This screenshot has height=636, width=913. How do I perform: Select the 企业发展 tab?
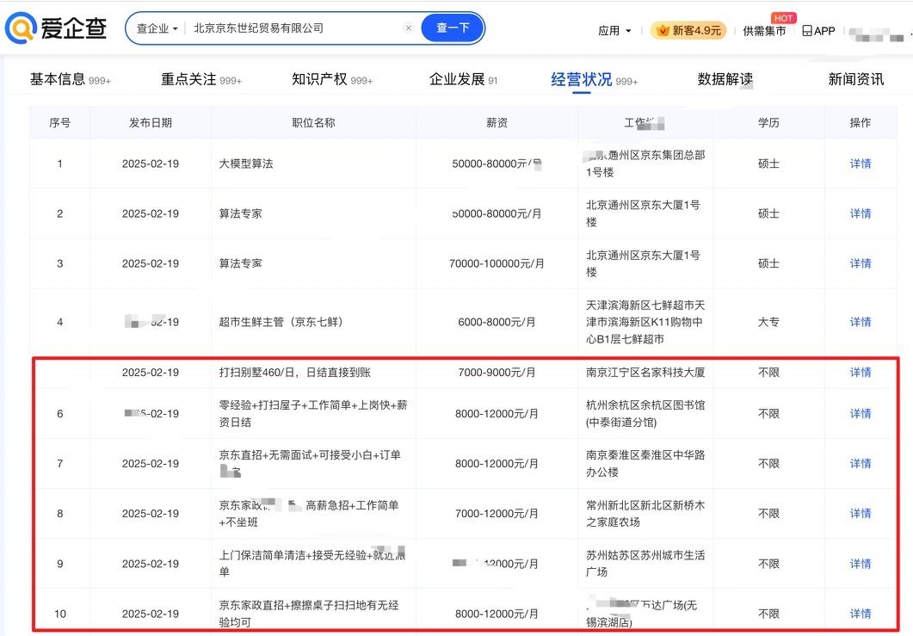[x=457, y=79]
